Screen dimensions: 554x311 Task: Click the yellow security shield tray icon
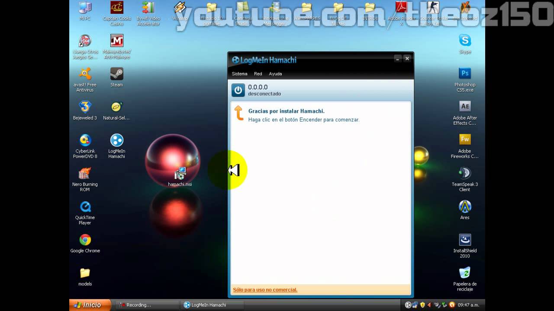[422, 305]
